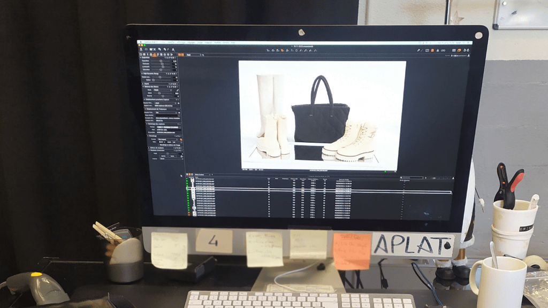548x308 pixels.
Task: Click the Droite rotation button
Action: (x=172, y=156)
